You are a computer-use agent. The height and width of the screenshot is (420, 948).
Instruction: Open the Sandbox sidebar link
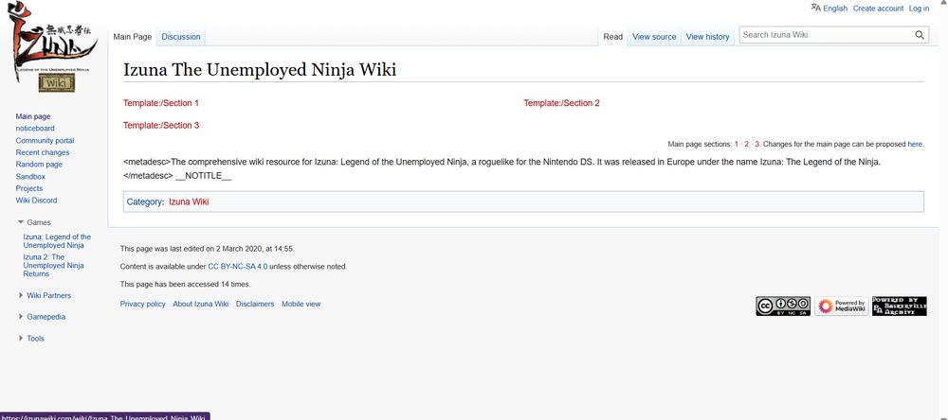click(x=30, y=177)
